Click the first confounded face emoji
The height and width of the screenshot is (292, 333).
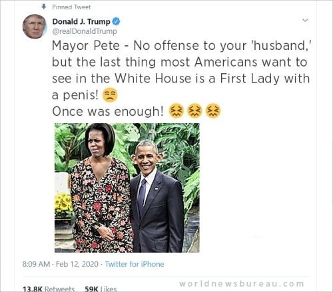[176, 110]
